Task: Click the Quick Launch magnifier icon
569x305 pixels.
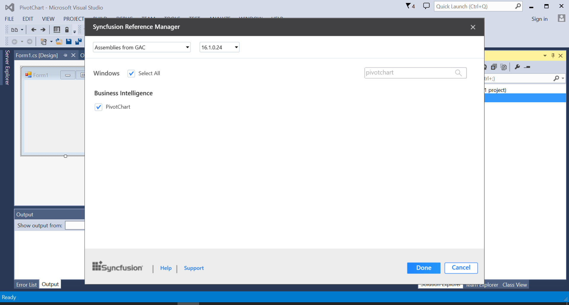Action: click(x=518, y=6)
